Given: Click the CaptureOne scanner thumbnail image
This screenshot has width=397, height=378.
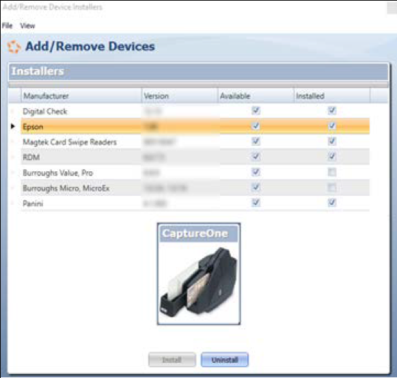Looking at the screenshot, I should click(x=199, y=274).
